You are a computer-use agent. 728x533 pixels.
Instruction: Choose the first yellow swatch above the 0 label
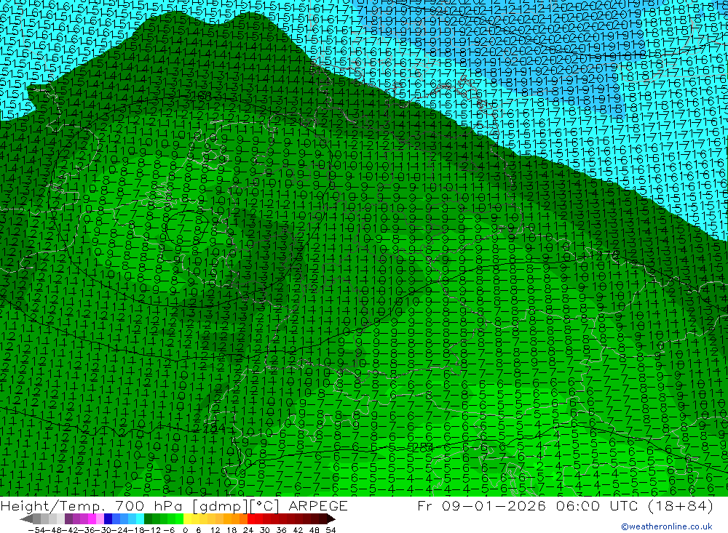pyautogui.click(x=188, y=519)
